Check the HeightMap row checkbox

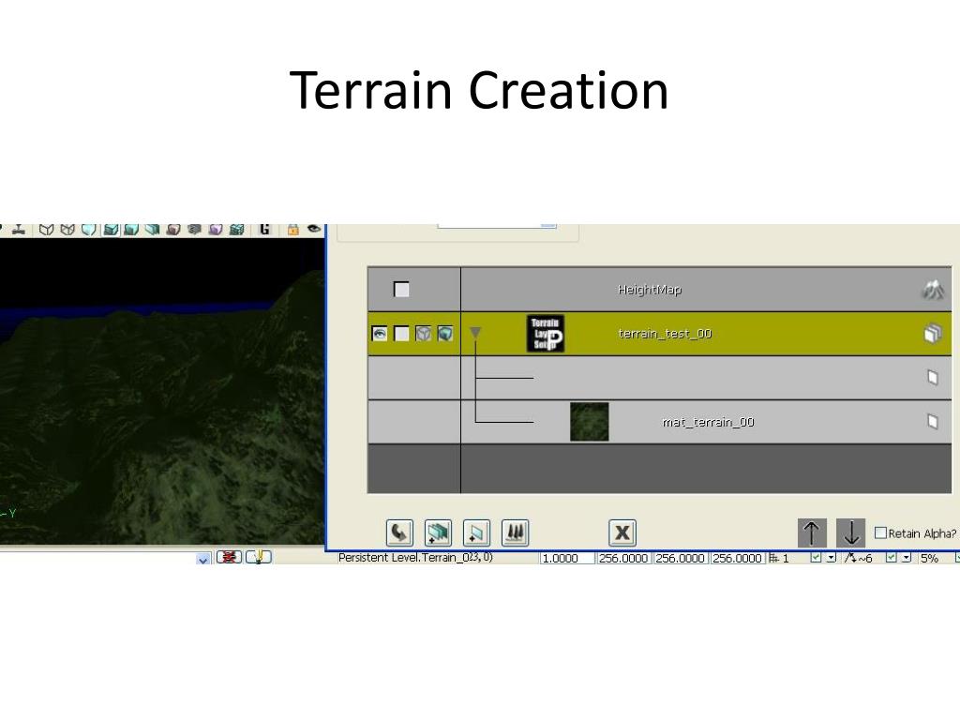(401, 290)
